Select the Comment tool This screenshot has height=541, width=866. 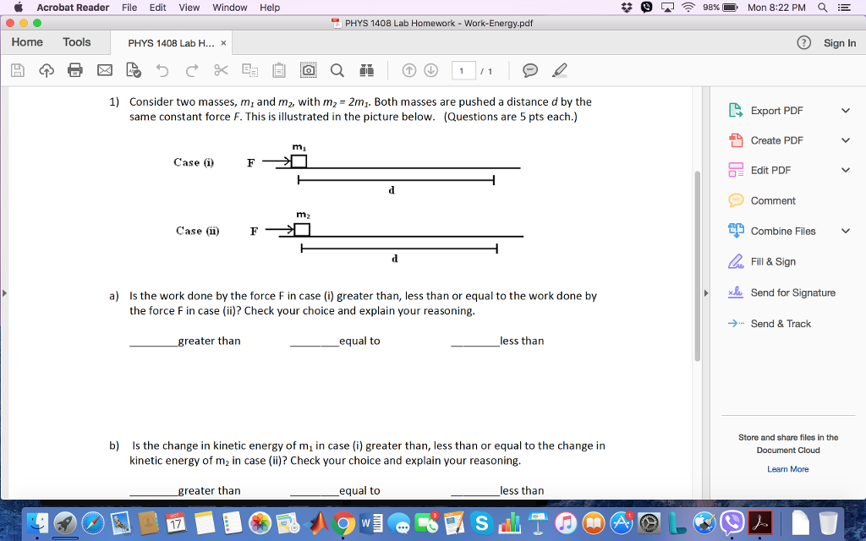click(x=773, y=200)
